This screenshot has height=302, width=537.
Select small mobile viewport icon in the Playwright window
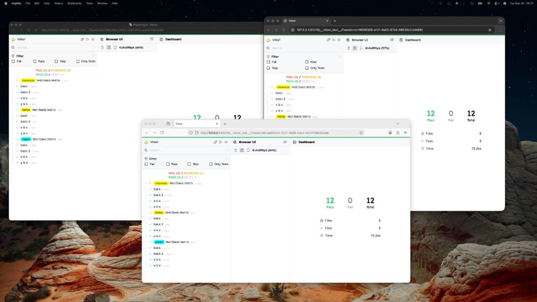pos(103,48)
